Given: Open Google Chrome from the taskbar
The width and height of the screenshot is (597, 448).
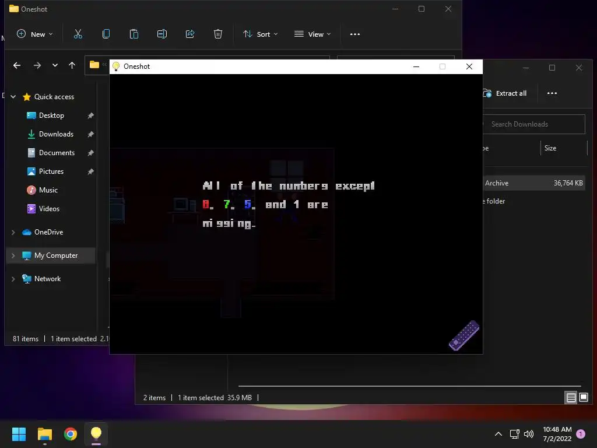Looking at the screenshot, I should 71,434.
